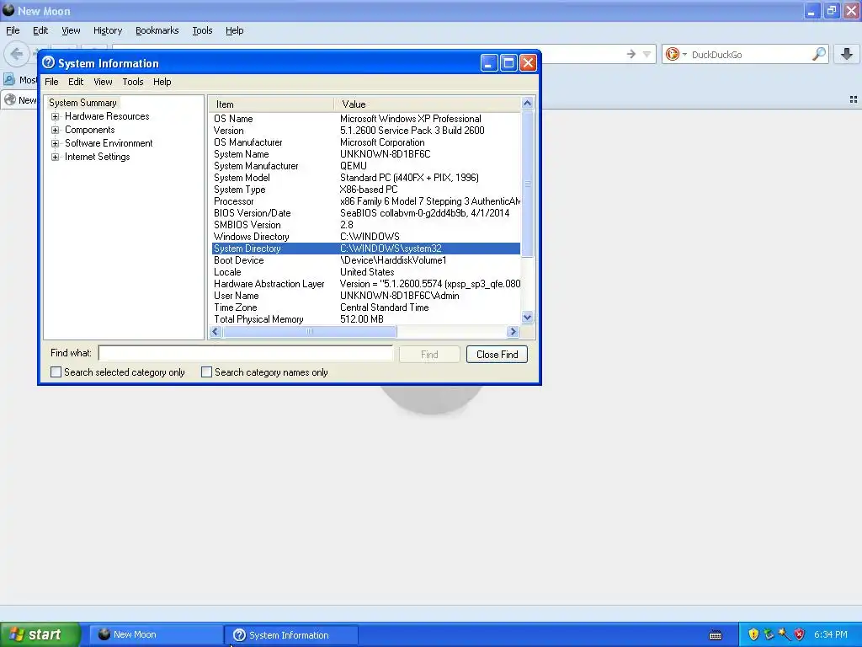The height and width of the screenshot is (647, 862).
Task: Expand the Hardware Resources tree node
Action: point(55,116)
